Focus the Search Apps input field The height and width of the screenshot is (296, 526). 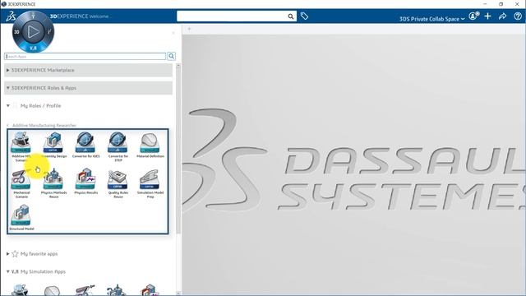(85, 57)
